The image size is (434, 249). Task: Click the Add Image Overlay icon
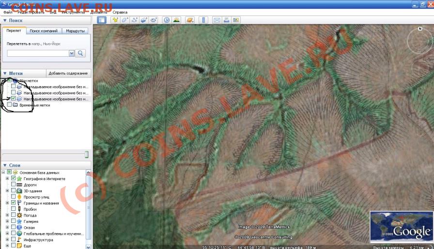(x=144, y=20)
